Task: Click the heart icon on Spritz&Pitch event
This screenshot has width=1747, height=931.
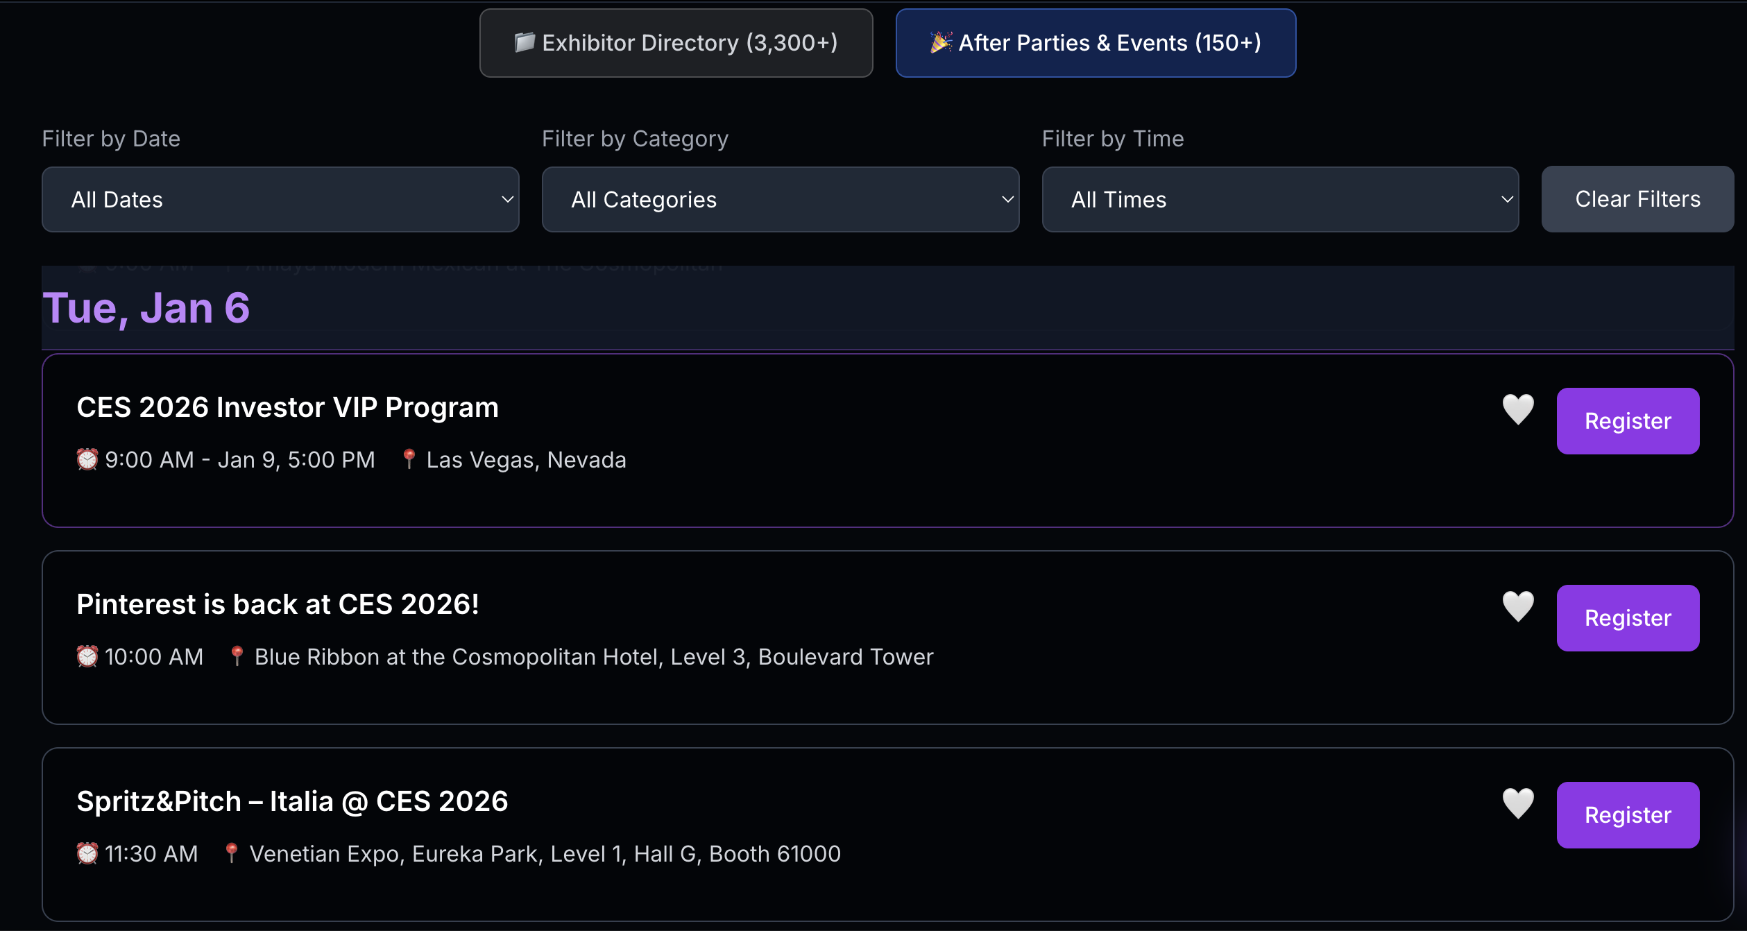Action: tap(1518, 803)
